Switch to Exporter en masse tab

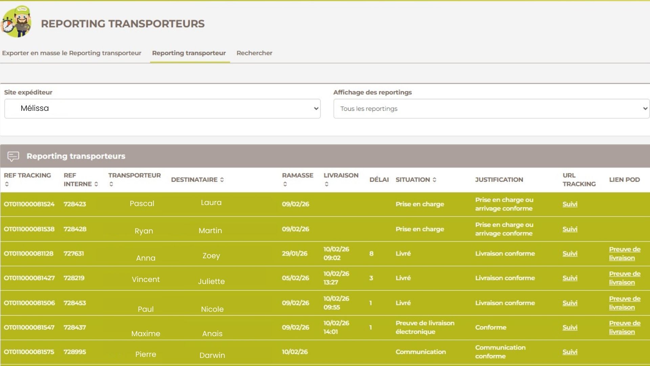pos(71,53)
